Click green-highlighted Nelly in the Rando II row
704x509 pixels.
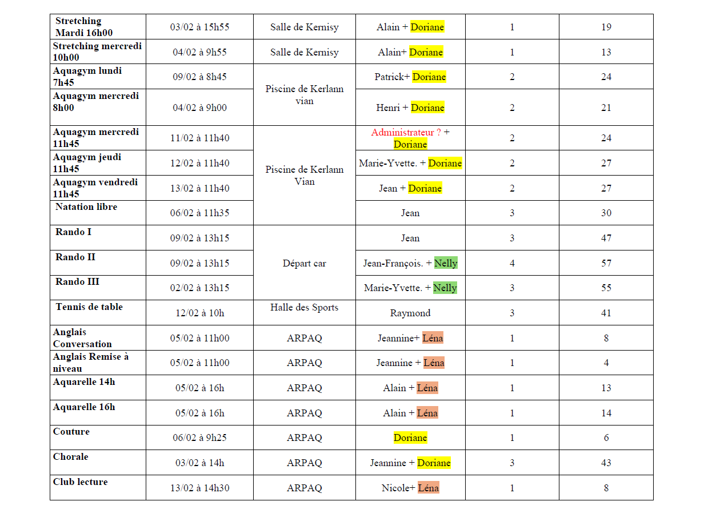click(446, 263)
